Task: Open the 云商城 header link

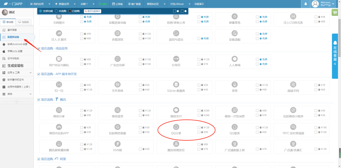Action: [117, 4]
